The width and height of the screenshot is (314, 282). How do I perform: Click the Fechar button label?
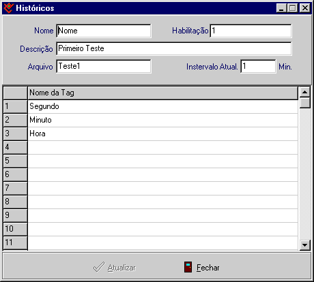click(208, 268)
